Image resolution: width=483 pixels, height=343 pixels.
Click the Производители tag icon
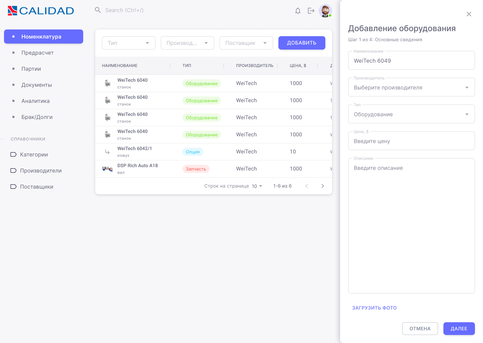coord(13,170)
